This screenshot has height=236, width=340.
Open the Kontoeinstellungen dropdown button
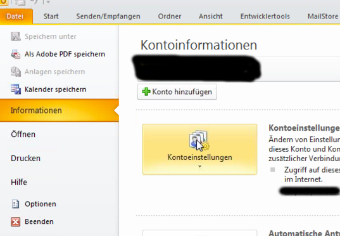coord(199,149)
